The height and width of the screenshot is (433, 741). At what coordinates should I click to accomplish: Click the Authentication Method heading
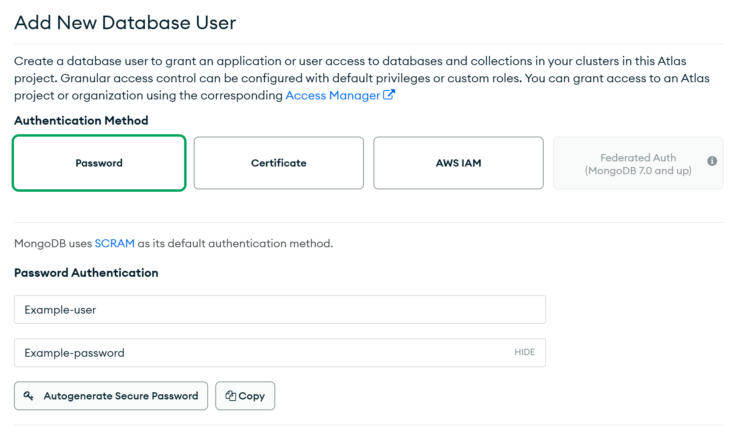click(81, 121)
